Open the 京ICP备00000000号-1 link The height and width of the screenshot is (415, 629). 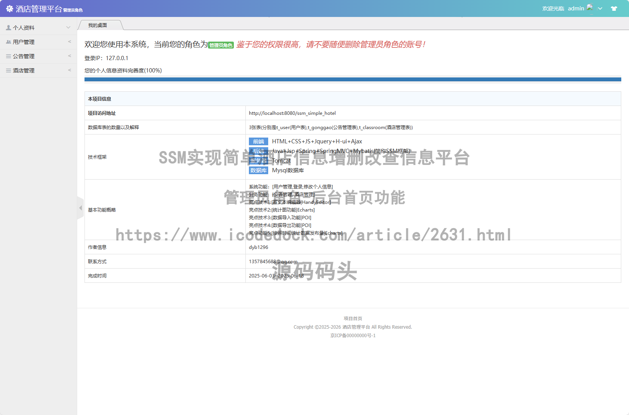353,336
